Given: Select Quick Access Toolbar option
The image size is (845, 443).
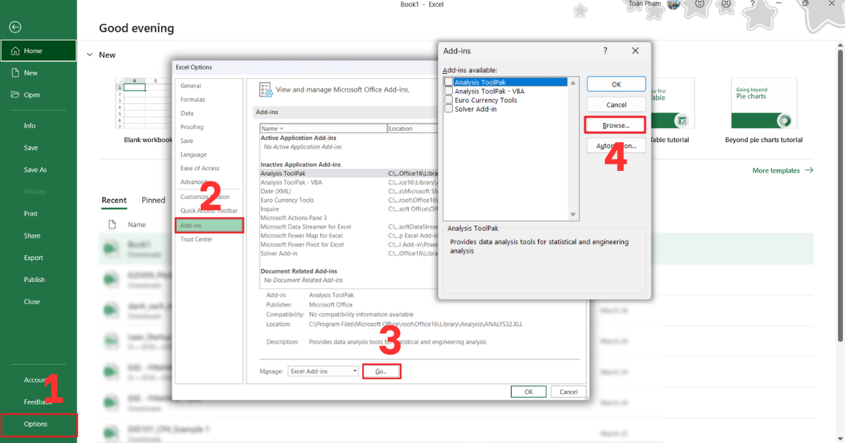Looking at the screenshot, I should [209, 211].
